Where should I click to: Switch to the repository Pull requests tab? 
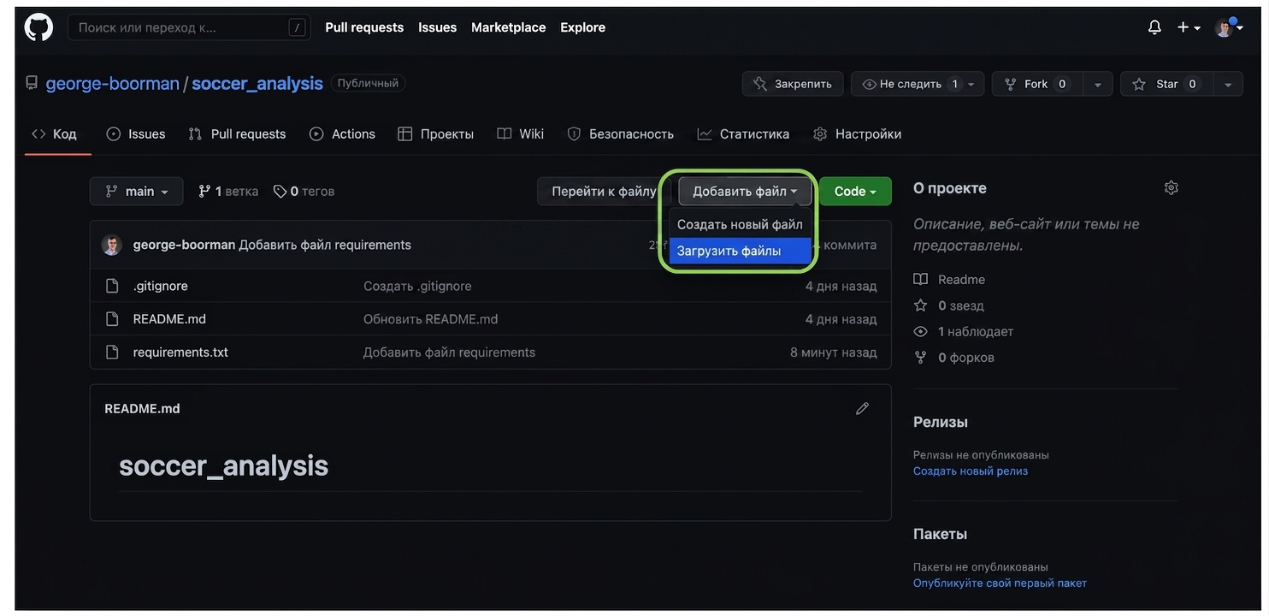click(237, 133)
